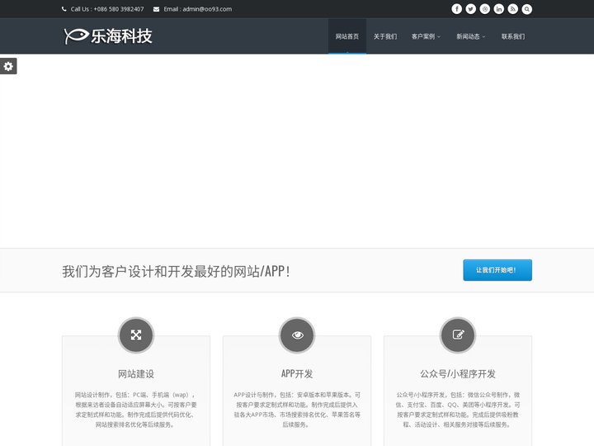
Task: Expand the 新闻动态 dropdown menu
Action: tap(471, 36)
